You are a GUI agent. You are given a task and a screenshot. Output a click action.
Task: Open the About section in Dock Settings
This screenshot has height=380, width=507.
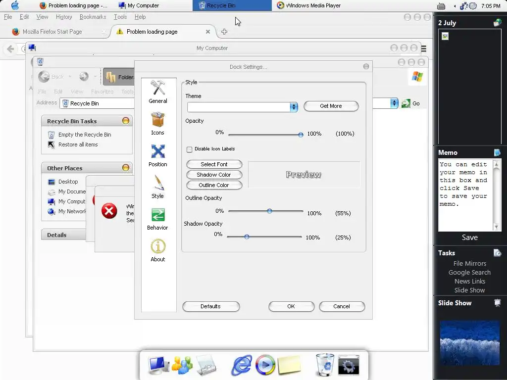[158, 250]
